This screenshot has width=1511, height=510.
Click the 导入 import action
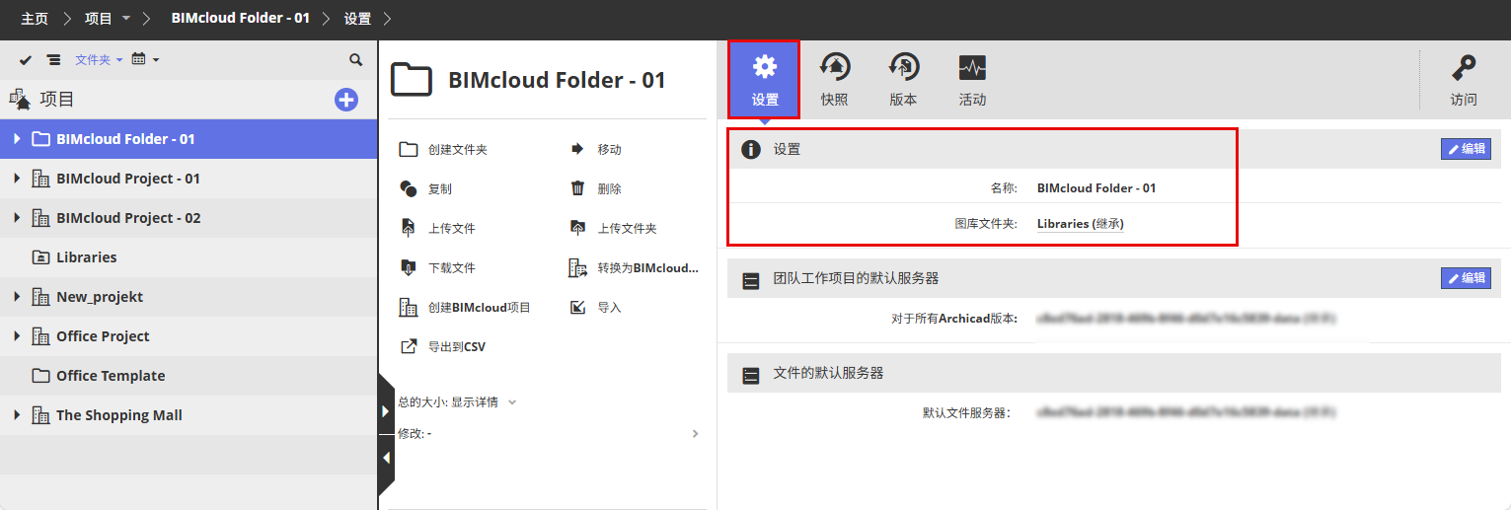pyautogui.click(x=595, y=308)
